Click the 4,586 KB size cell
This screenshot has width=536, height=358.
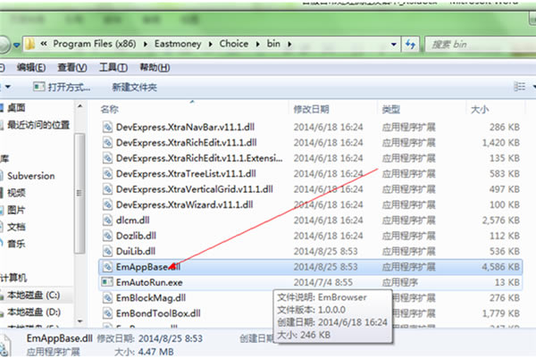500,267
